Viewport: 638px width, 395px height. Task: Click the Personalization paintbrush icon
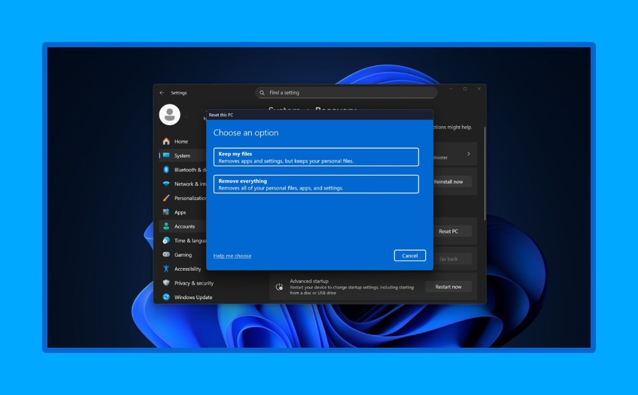pyautogui.click(x=166, y=198)
